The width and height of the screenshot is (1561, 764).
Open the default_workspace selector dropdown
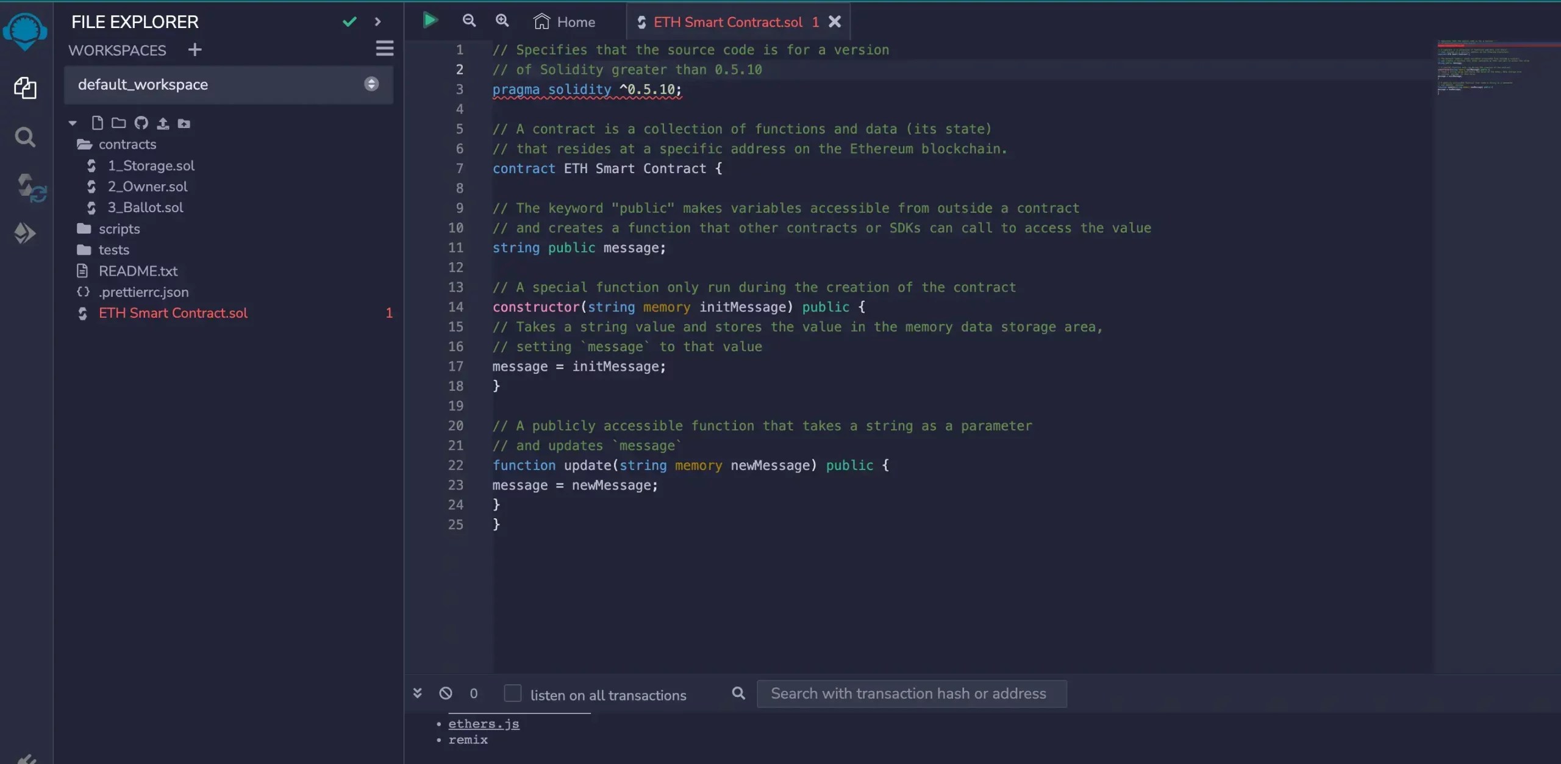[370, 84]
